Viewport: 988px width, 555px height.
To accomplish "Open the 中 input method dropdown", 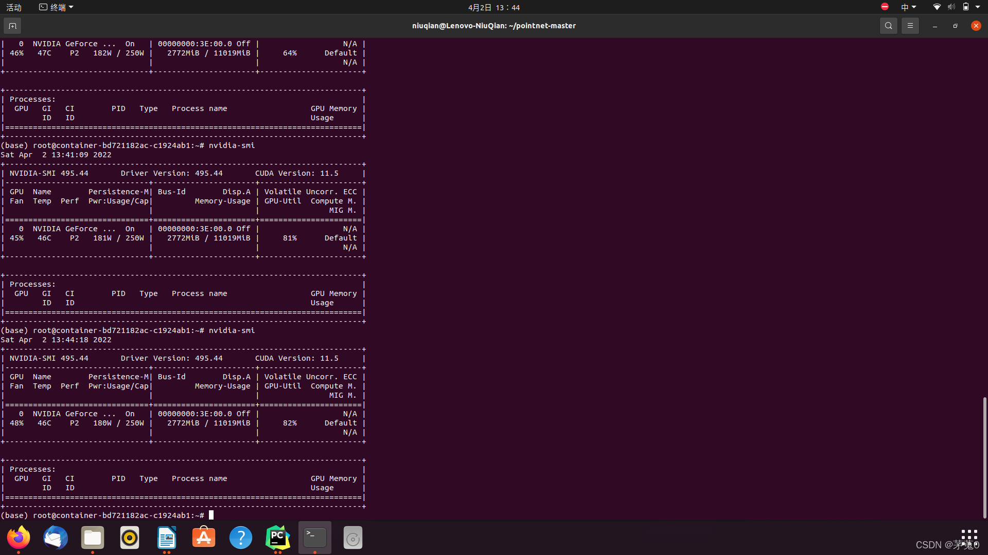I will coord(908,7).
